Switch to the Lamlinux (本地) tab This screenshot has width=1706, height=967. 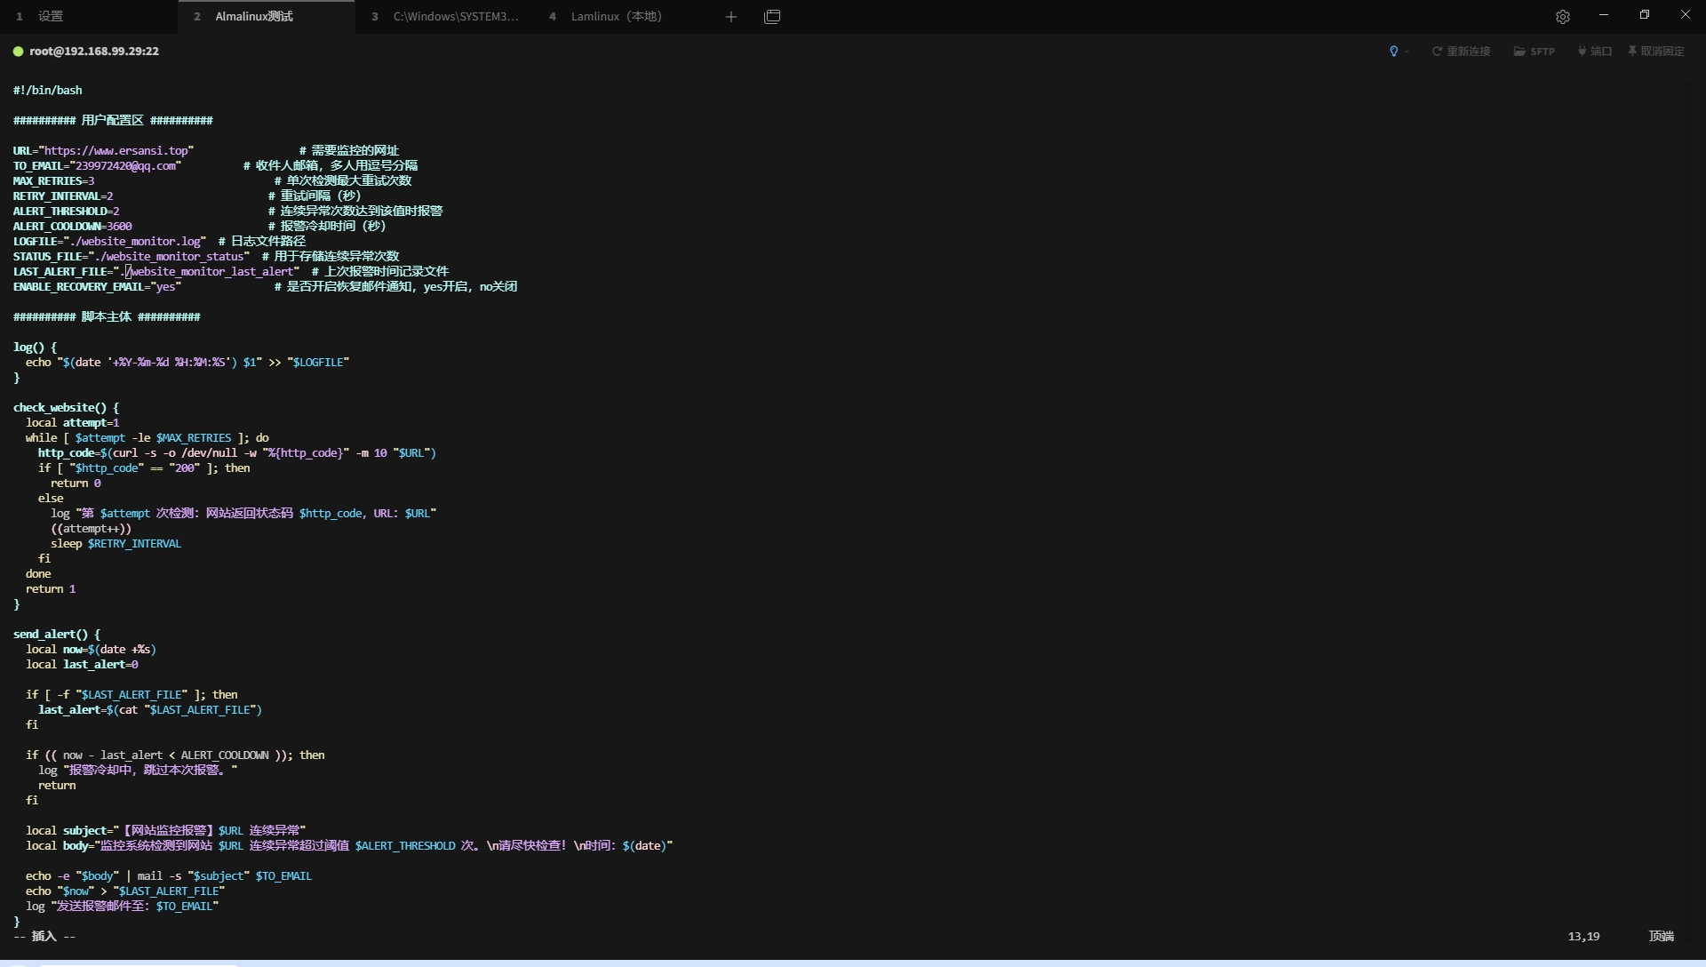click(622, 16)
